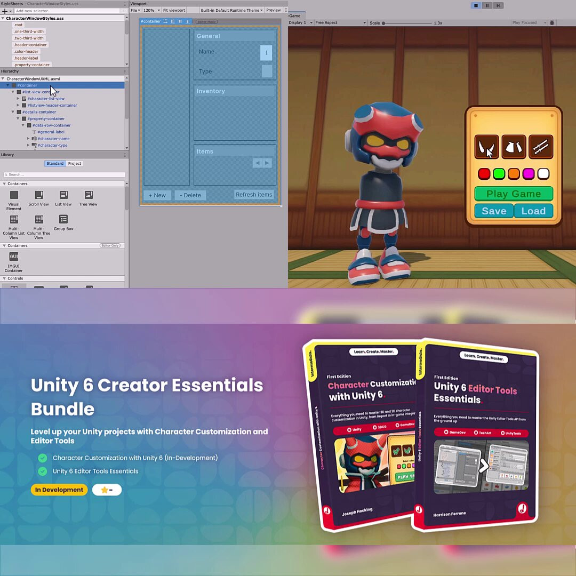Image resolution: width=576 pixels, height=576 pixels.
Task: Toggle Preview mode in Viewport toolbar
Action: tap(273, 10)
